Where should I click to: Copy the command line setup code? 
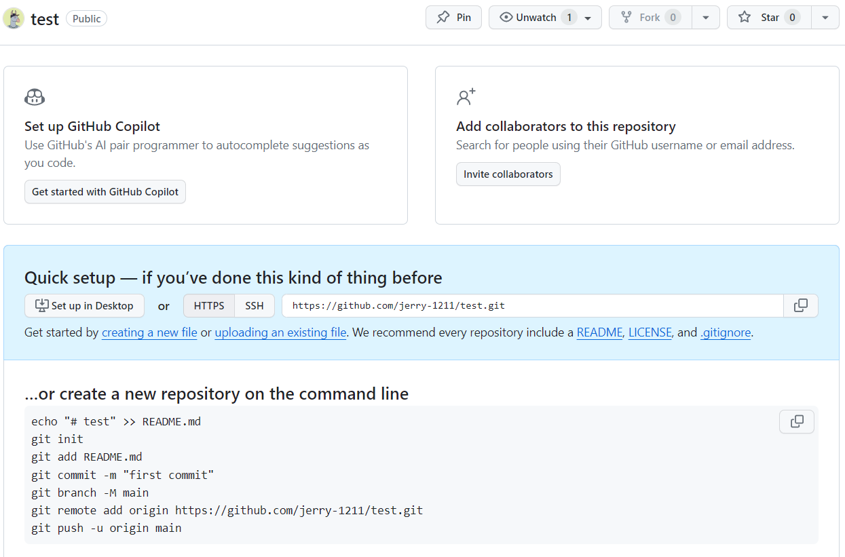tap(797, 421)
